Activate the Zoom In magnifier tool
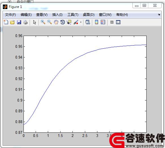The width and height of the screenshot is (165, 148). pos(43,22)
